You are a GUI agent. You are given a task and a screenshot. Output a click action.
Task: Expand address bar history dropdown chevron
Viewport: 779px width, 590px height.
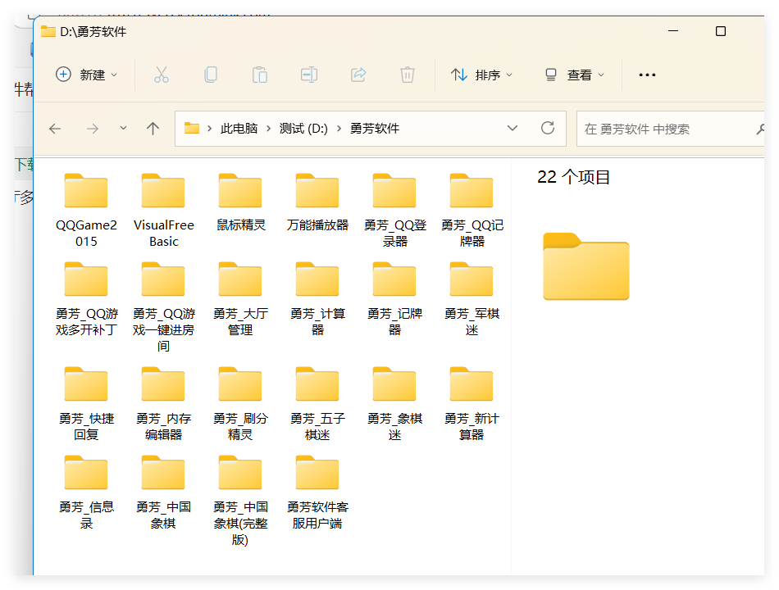(512, 129)
